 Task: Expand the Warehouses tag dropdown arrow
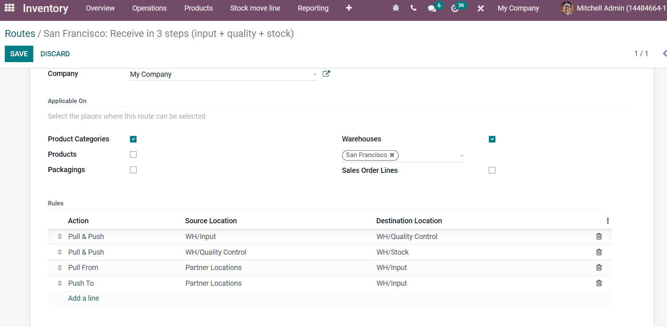(x=462, y=156)
